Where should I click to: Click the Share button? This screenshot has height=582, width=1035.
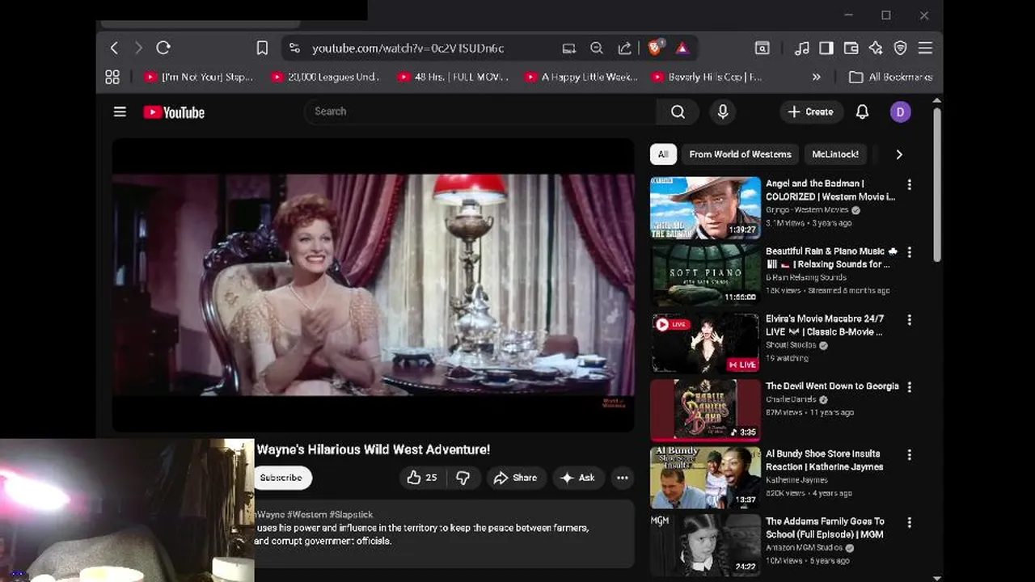click(x=516, y=478)
